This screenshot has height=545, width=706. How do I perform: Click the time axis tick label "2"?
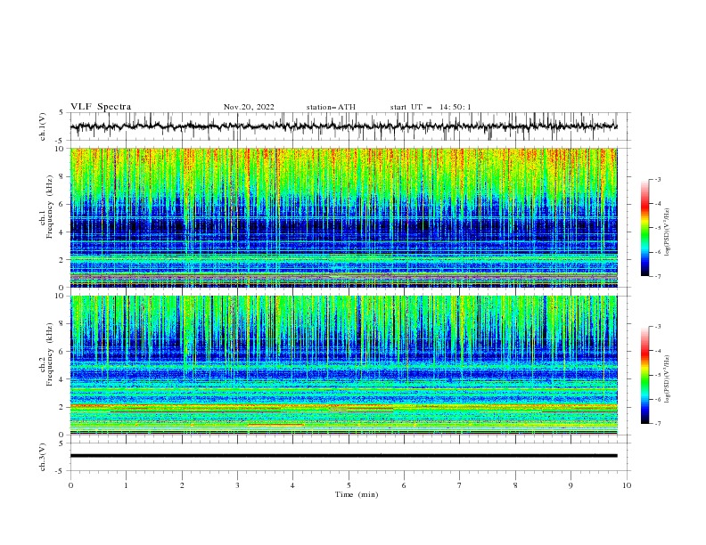pyautogui.click(x=182, y=485)
